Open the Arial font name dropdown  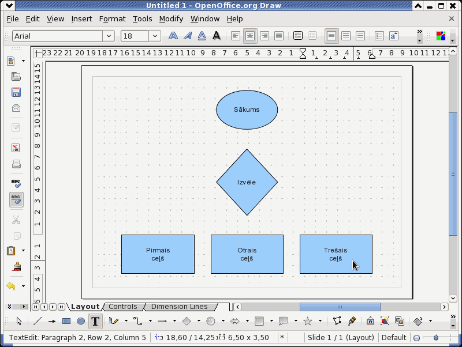click(109, 36)
